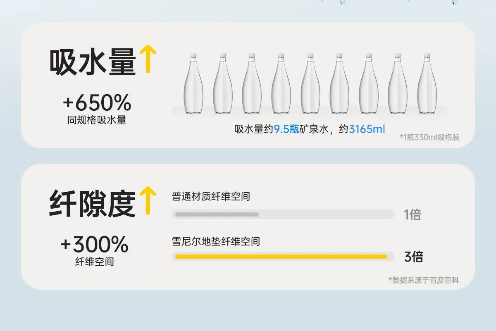Screen dimensions: 496x331
Task: Click the 普通材质纤维空间 label
Action: [211, 196]
